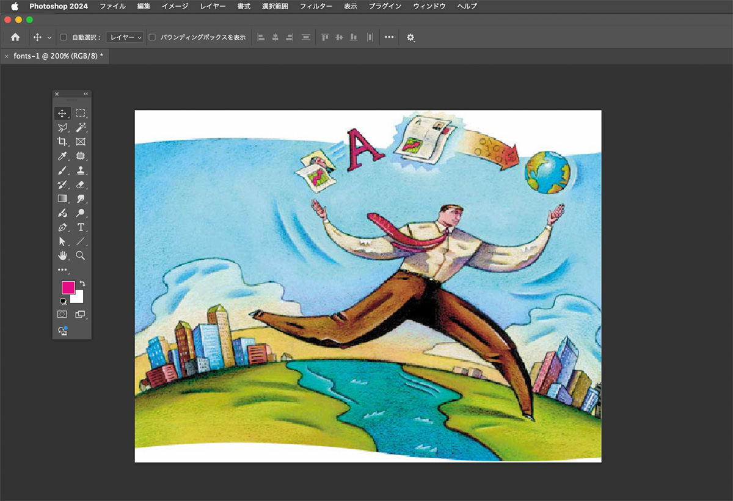The height and width of the screenshot is (501, 733).
Task: Swap foreground and background colors
Action: coord(82,284)
